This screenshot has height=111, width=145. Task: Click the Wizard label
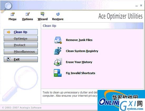pos(43,19)
